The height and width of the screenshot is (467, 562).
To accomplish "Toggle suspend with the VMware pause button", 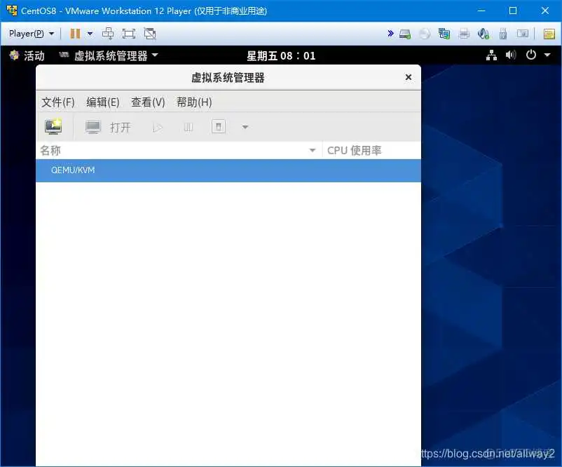I will pyautogui.click(x=75, y=33).
